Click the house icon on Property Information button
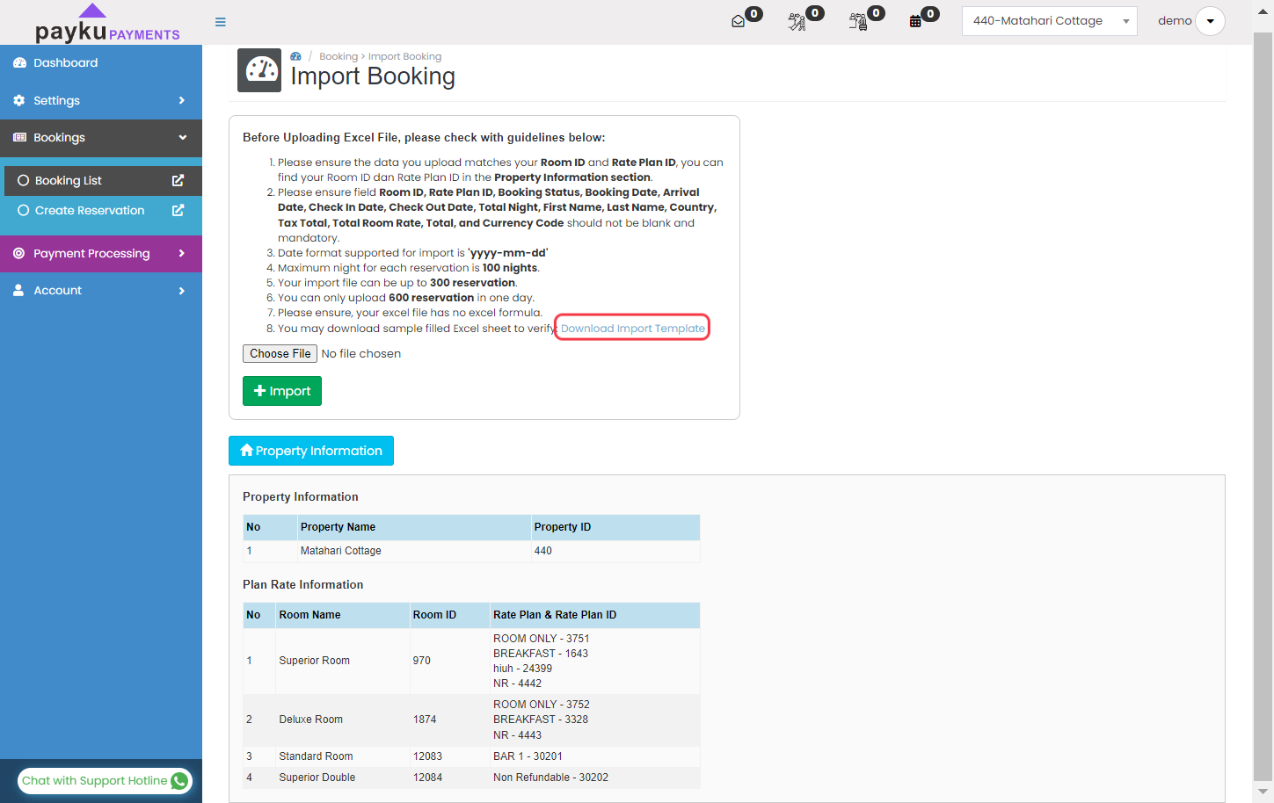1274x803 pixels. click(246, 450)
